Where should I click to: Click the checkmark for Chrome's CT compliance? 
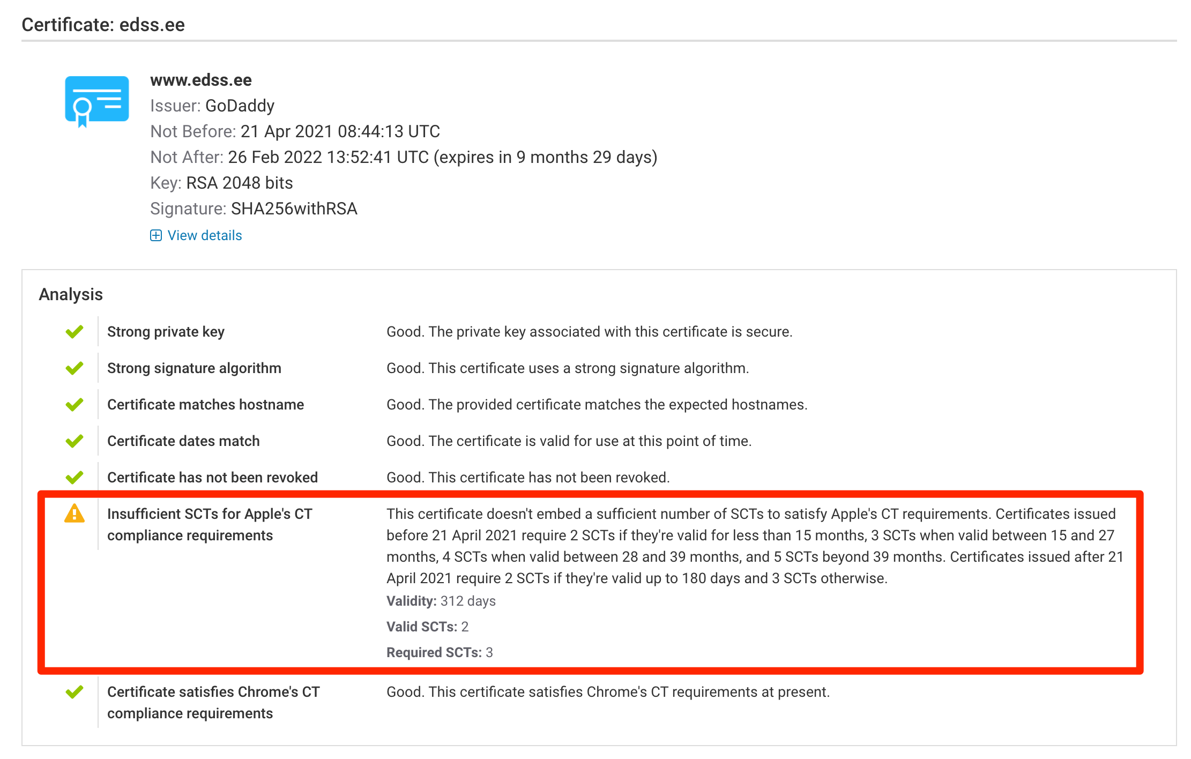[x=75, y=692]
